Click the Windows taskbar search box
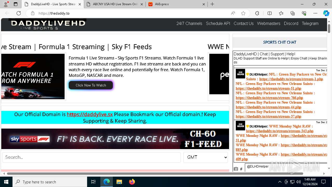 pos(50,182)
